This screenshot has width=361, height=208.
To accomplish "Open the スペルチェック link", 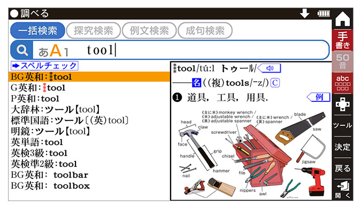I will pyautogui.click(x=44, y=66).
